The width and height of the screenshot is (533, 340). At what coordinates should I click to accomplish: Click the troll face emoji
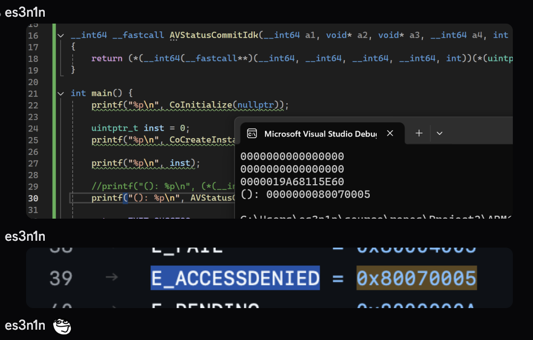(x=62, y=326)
